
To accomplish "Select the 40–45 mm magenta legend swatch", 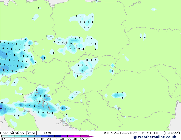I will [x=77, y=136].
